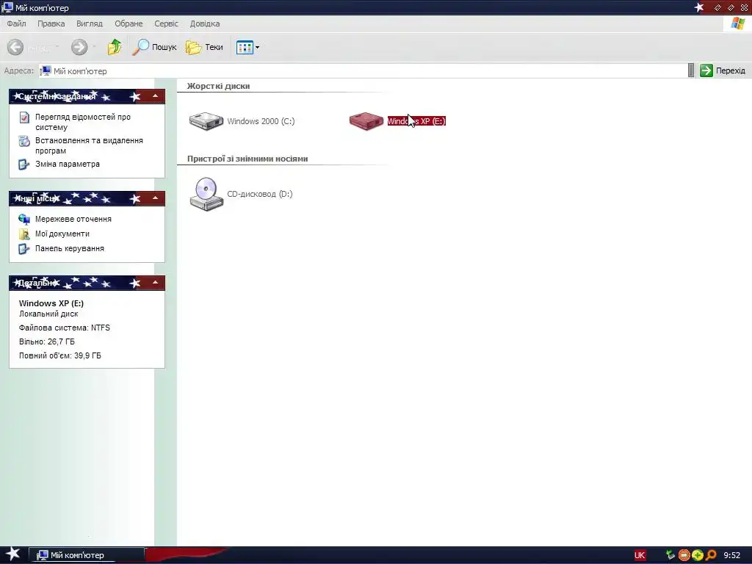The image size is (752, 564).
Task: Select the Windows XP (E:) drive icon
Action: pyautogui.click(x=366, y=121)
